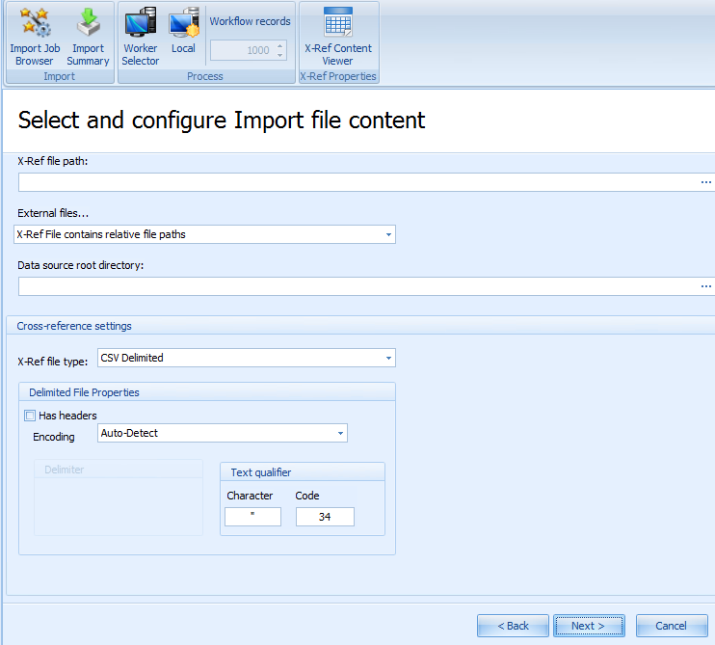Screen dimensions: 715x645
Task: Increase Workflow records spinner up arrow
Action: pos(280,45)
